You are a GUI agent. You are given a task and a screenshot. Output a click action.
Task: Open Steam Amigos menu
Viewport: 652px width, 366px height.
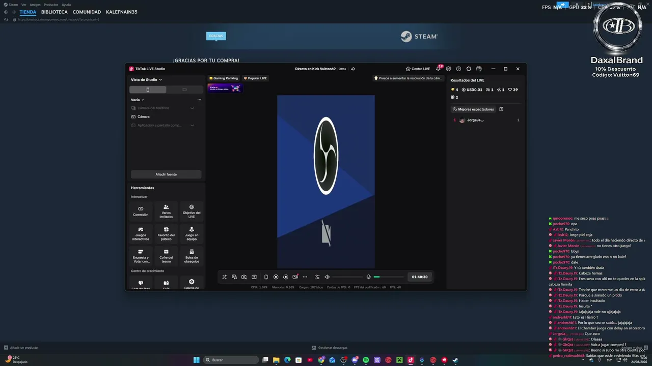click(x=35, y=5)
